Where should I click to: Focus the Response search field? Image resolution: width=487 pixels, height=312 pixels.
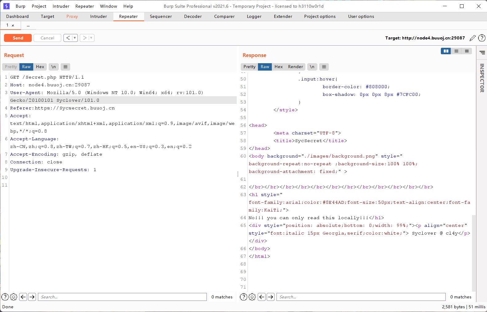coord(361,297)
